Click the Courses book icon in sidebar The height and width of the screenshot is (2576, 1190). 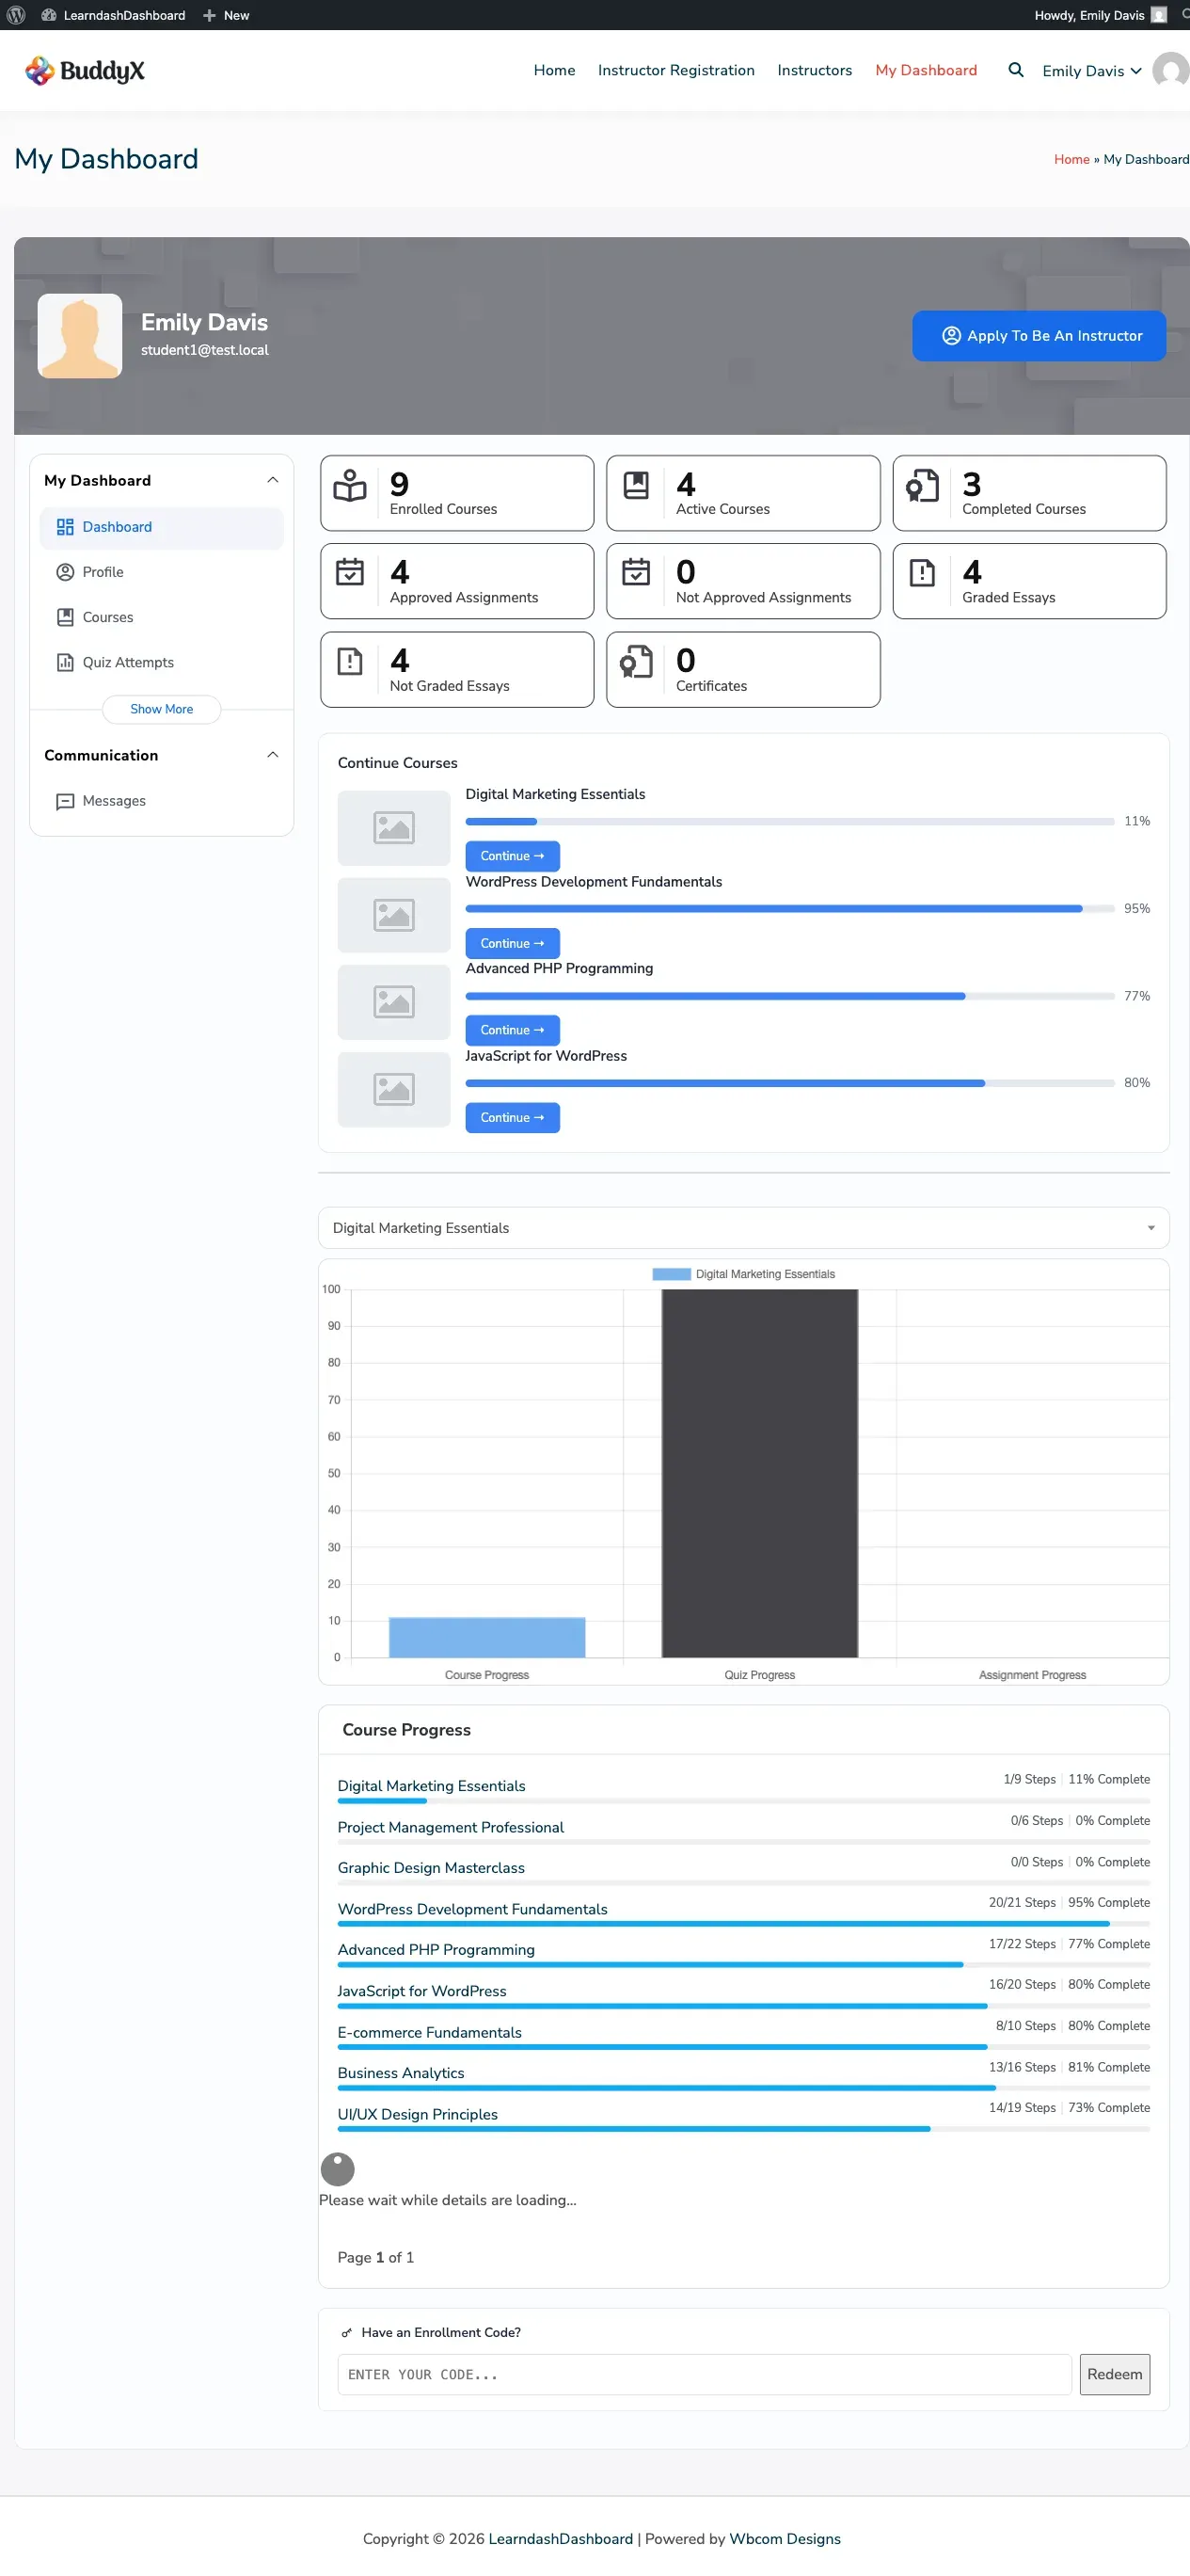tap(65, 617)
